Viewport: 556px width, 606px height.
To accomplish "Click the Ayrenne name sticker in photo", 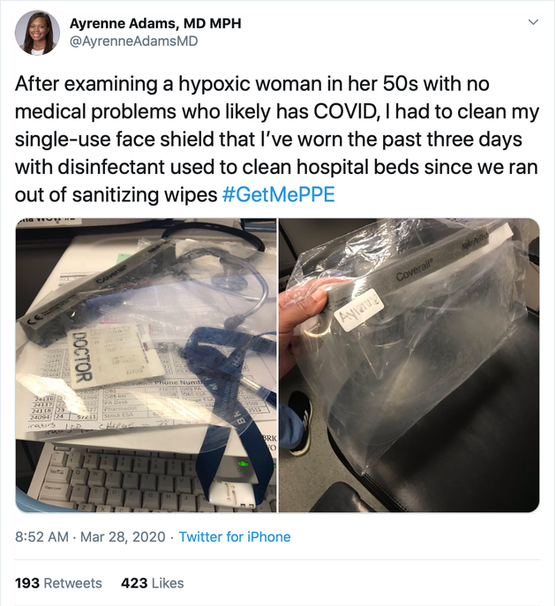I will pos(360,310).
